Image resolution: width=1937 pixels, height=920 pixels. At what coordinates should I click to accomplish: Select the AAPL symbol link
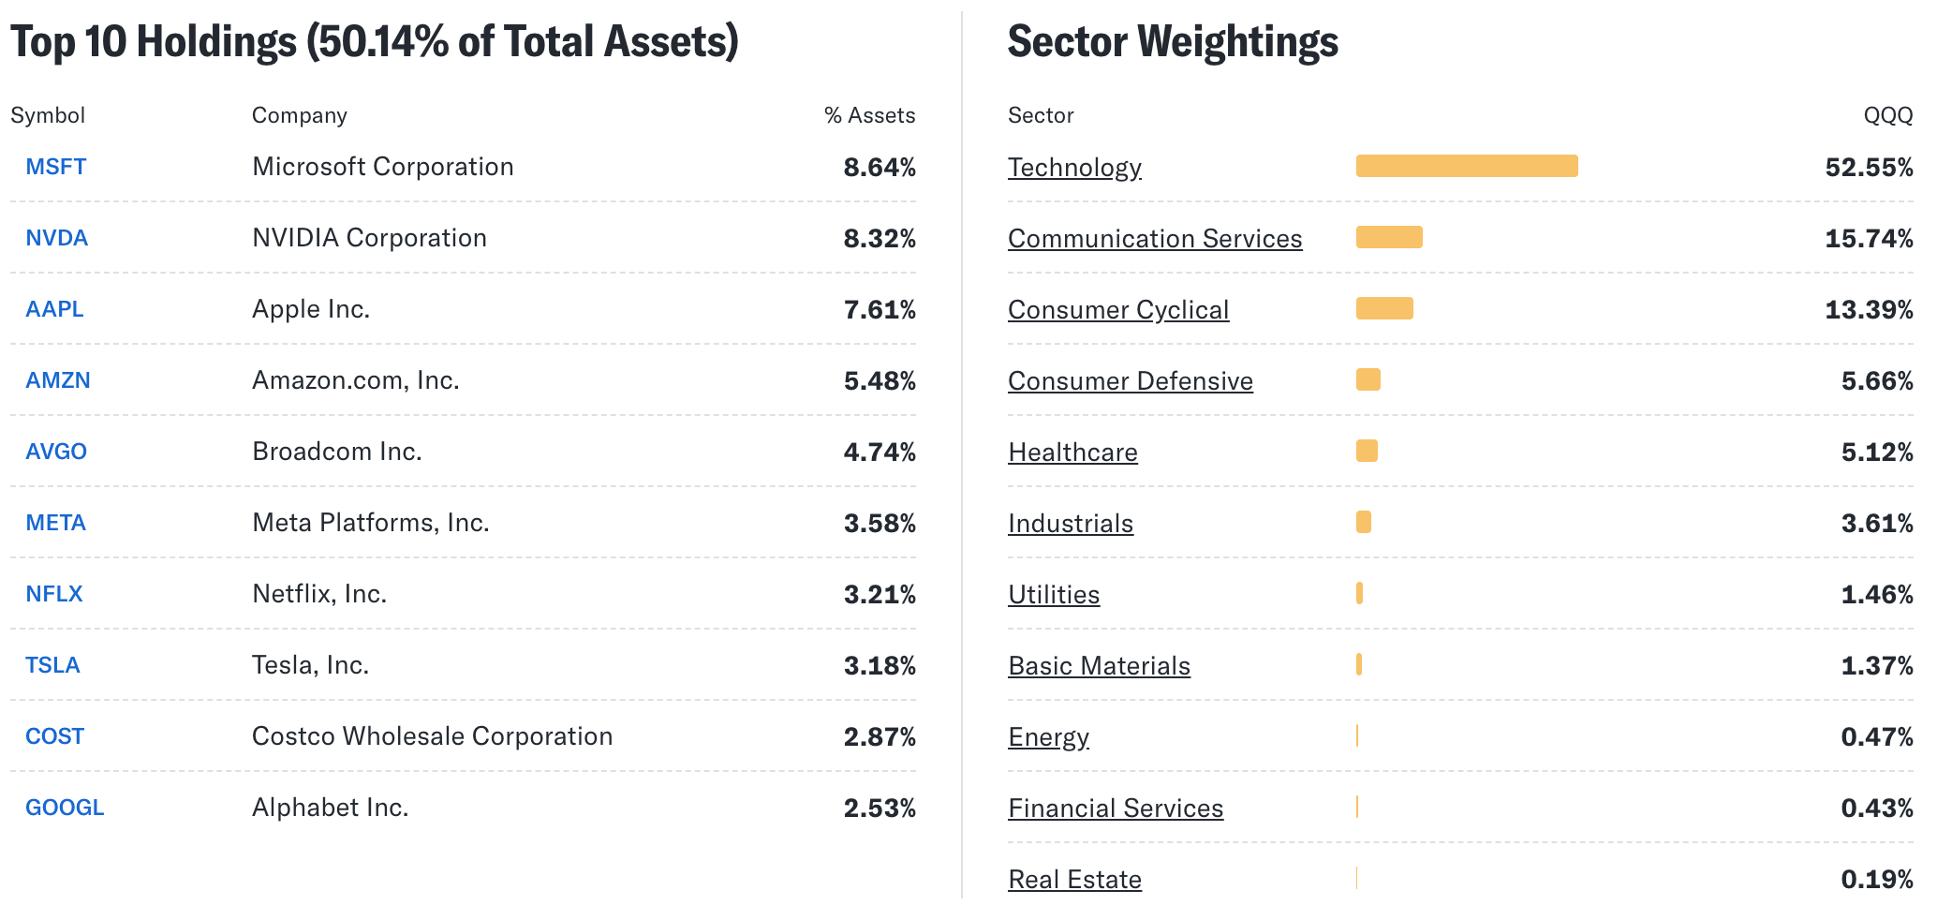click(x=53, y=308)
